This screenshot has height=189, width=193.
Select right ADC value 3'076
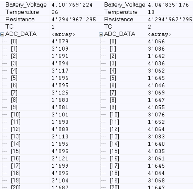pyautogui.click(x=156, y=115)
